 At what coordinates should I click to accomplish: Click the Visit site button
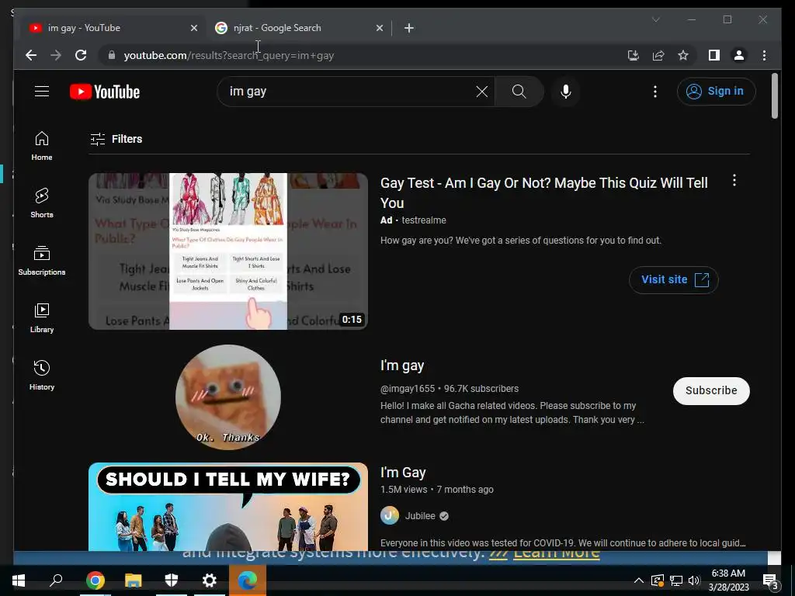673,279
